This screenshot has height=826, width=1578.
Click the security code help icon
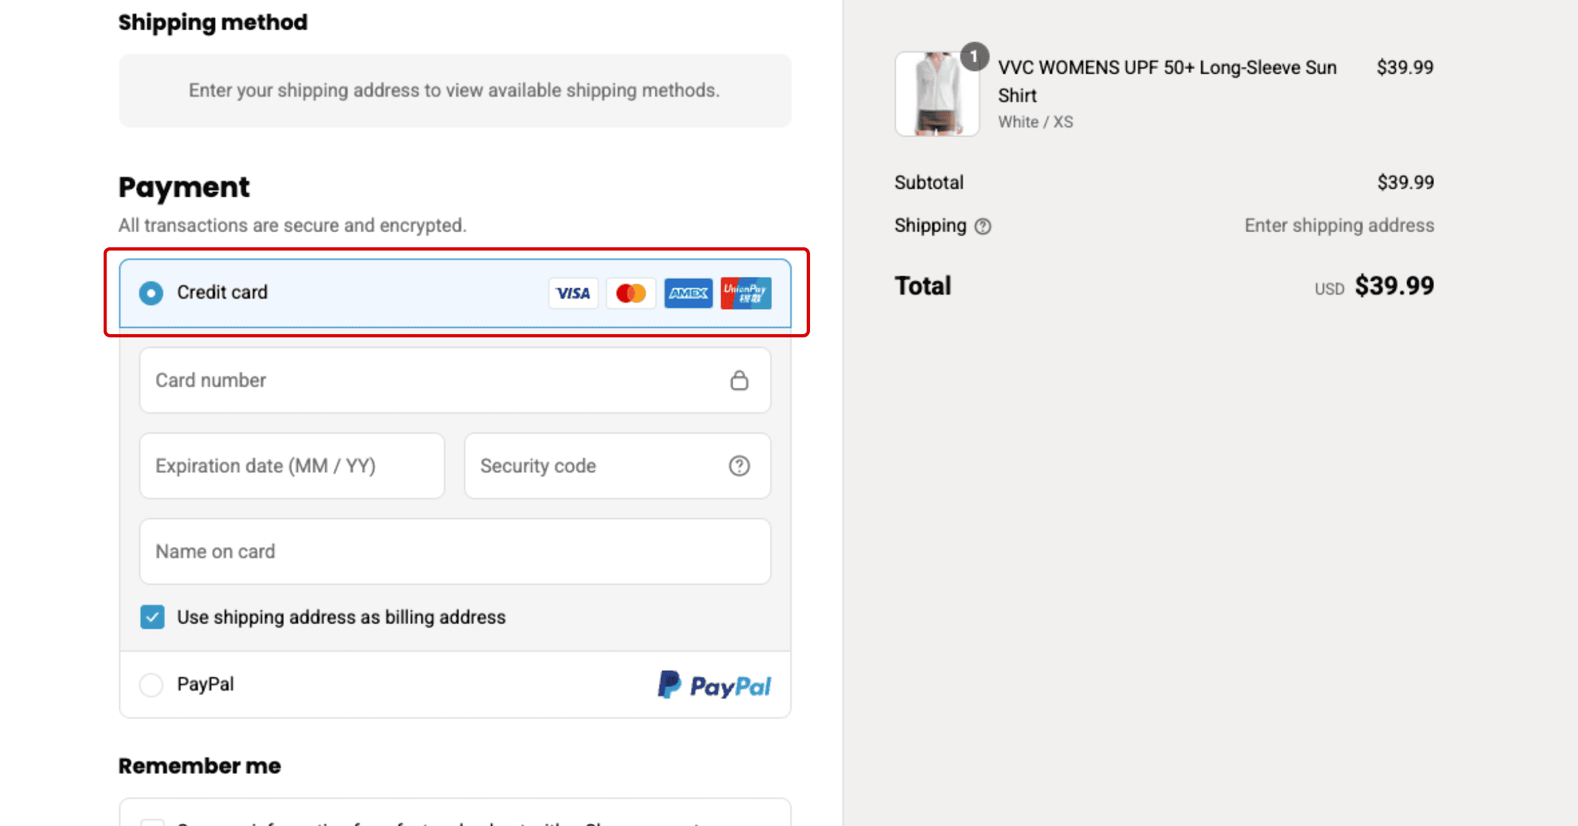point(739,466)
